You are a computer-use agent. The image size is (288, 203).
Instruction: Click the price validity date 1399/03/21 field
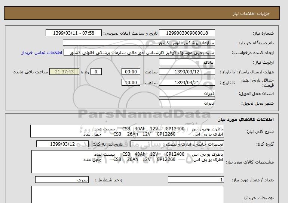[187, 82]
